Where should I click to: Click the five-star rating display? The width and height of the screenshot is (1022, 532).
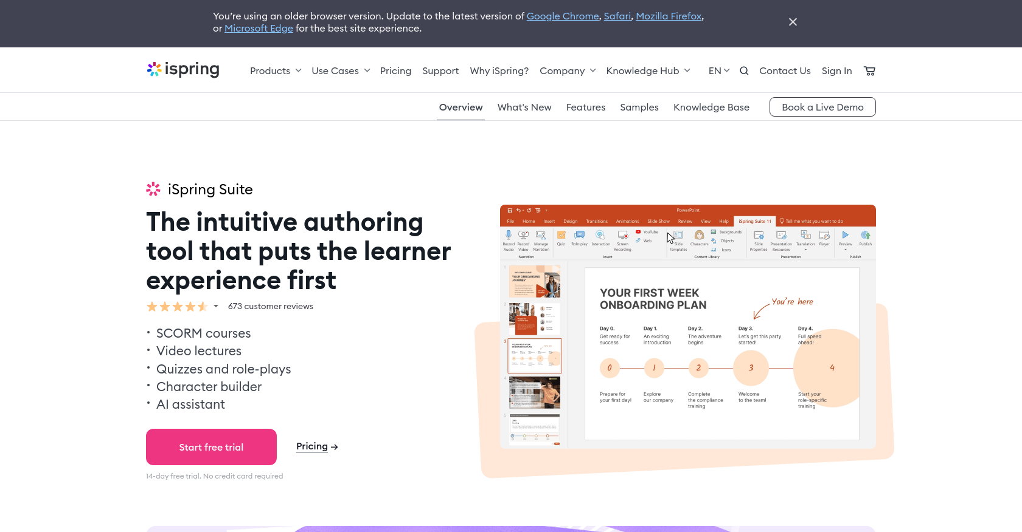point(177,307)
